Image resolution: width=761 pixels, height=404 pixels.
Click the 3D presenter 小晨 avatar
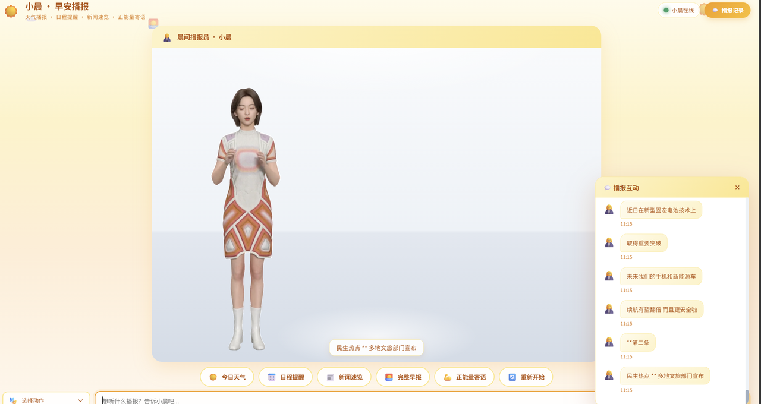point(246,219)
